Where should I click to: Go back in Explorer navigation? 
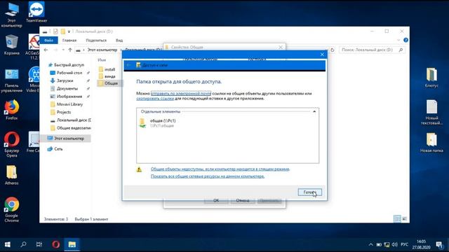[46, 50]
